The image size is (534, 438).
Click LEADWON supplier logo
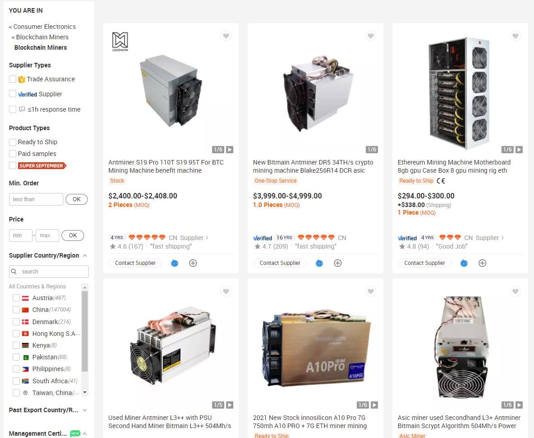pos(120,42)
